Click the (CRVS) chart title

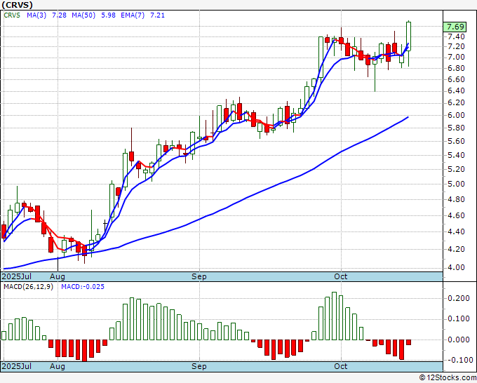tap(17, 5)
